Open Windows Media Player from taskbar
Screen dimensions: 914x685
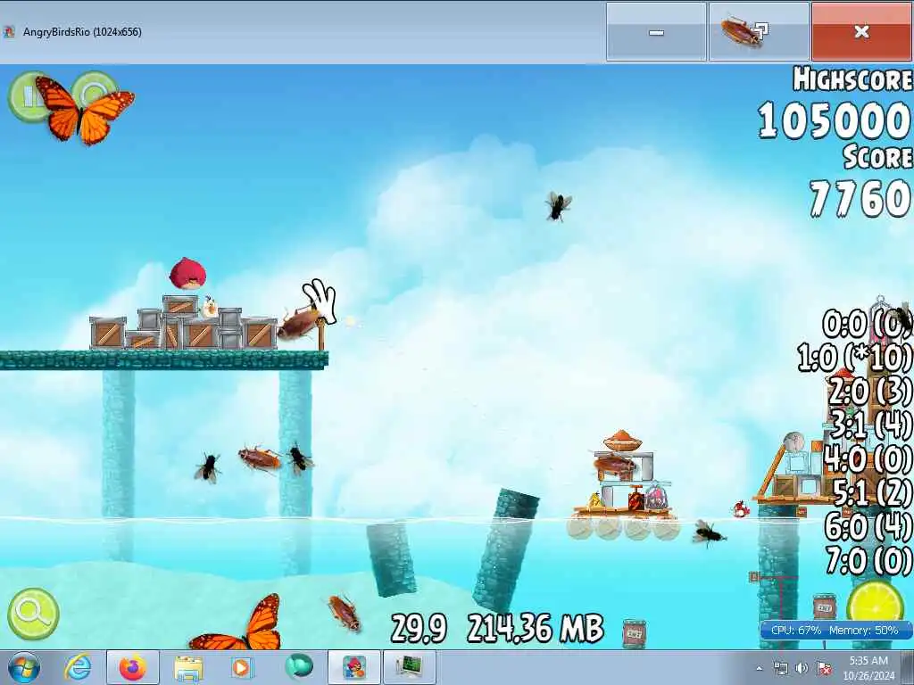(241, 667)
